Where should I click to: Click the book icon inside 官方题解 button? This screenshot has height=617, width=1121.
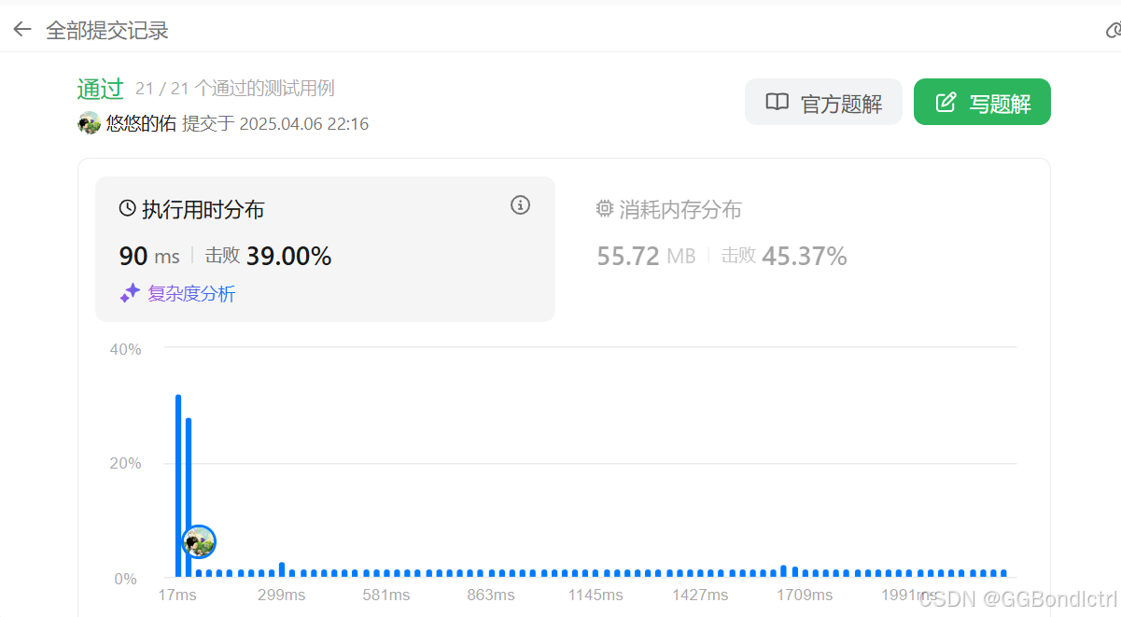click(x=777, y=103)
